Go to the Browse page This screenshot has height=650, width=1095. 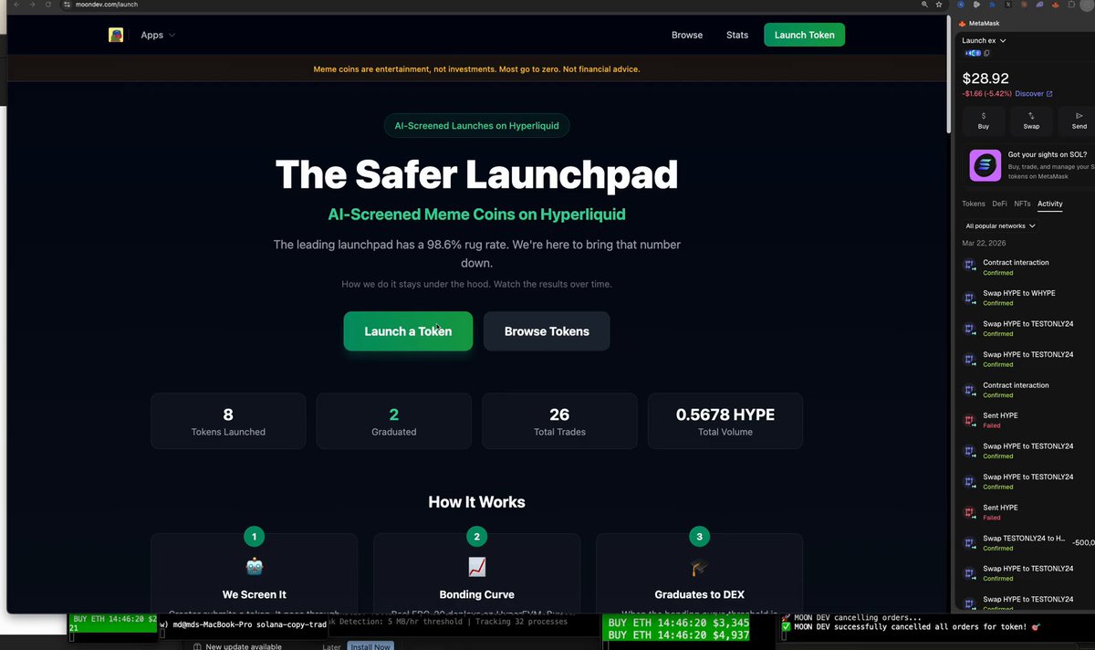pos(687,35)
